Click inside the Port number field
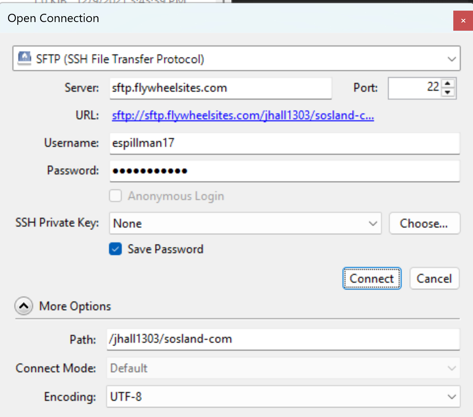 click(414, 87)
